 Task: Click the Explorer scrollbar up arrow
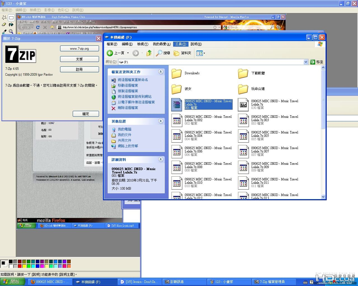click(323, 68)
